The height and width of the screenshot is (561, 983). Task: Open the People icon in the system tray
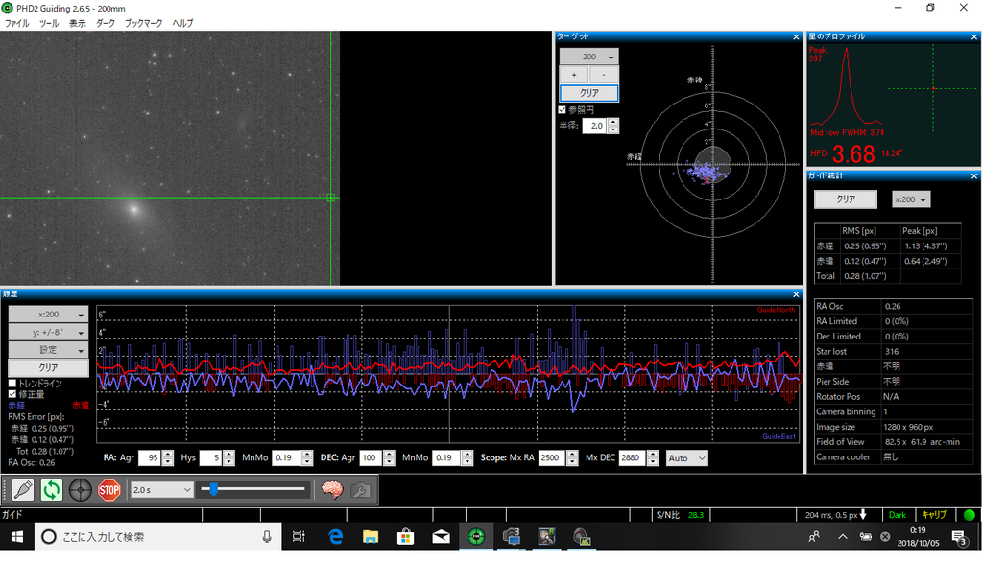814,537
